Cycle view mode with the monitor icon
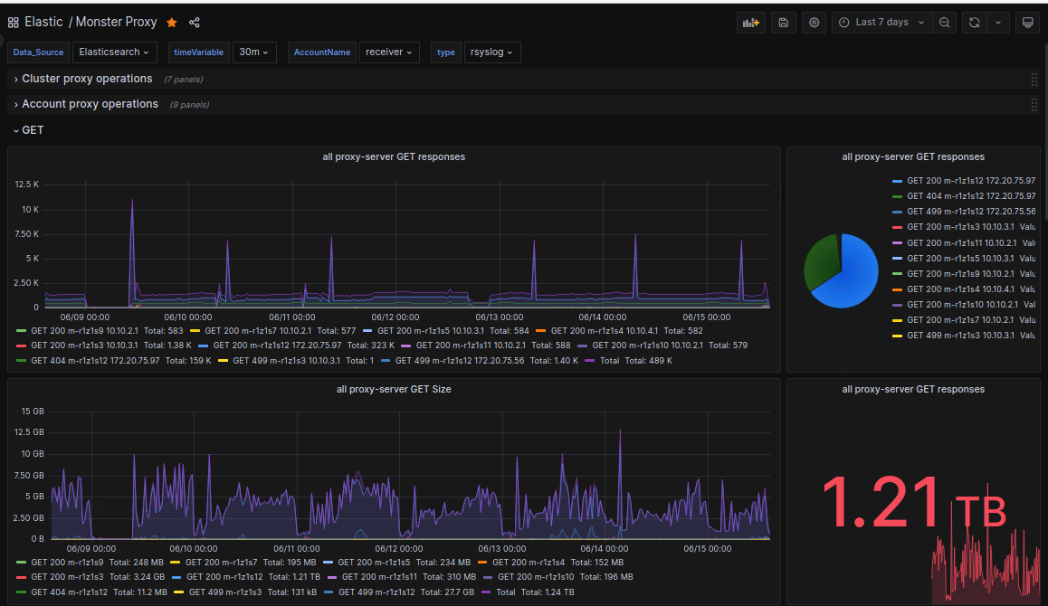Viewport: 1048px width, 606px height. pos(1027,23)
